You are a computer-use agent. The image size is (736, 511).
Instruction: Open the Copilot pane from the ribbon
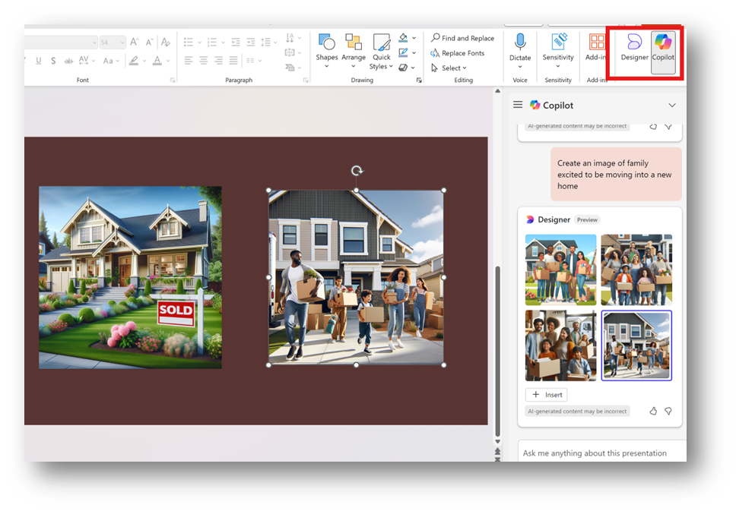[663, 52]
